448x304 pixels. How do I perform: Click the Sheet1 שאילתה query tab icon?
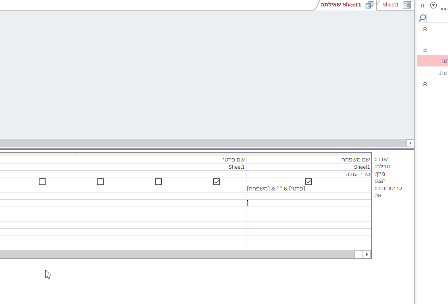pos(369,5)
